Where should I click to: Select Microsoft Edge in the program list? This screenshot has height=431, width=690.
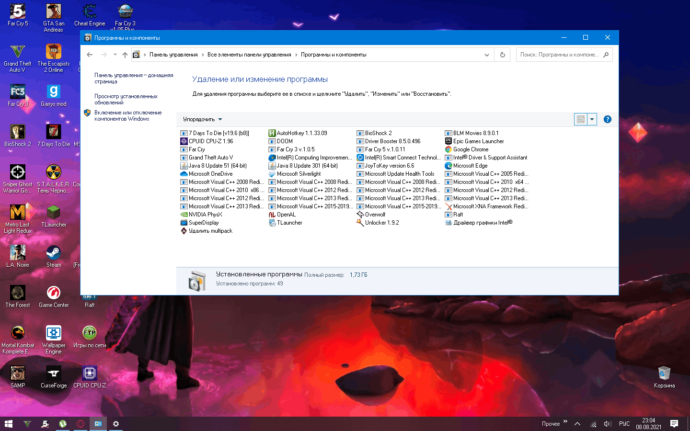(466, 166)
